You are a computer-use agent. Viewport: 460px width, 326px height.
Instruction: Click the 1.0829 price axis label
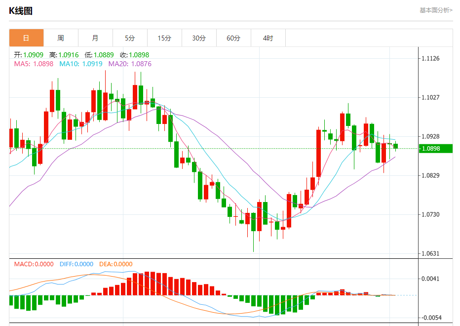pyautogui.click(x=430, y=176)
